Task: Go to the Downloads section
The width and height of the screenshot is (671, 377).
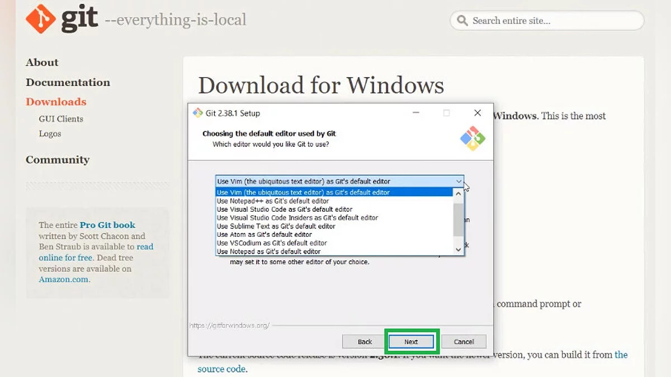Action: [x=56, y=102]
